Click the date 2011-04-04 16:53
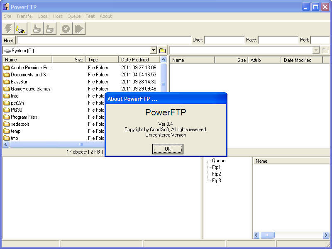The width and height of the screenshot is (332, 249). (x=139, y=75)
